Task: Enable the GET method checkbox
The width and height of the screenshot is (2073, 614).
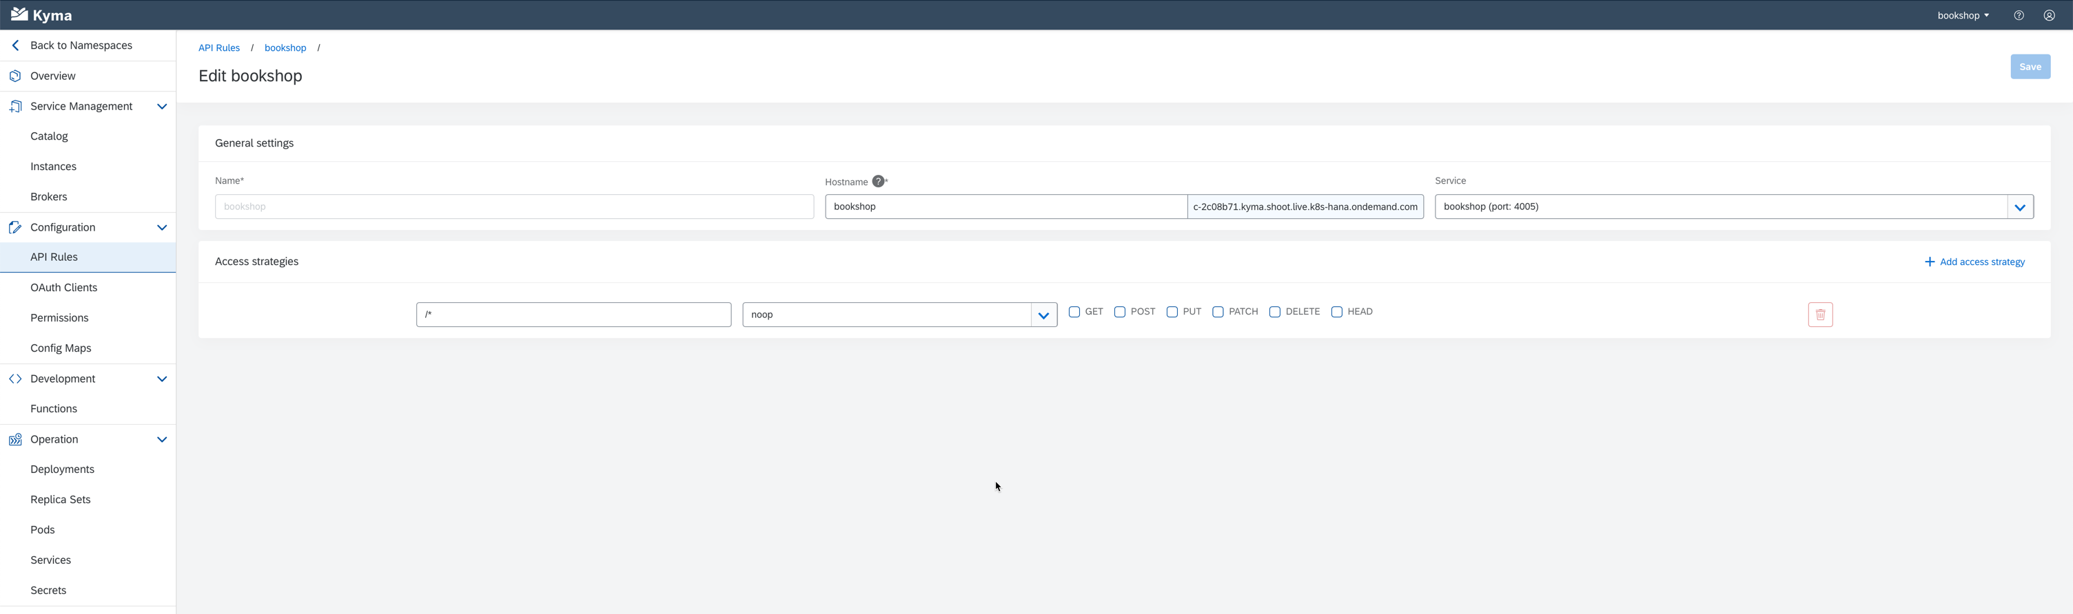Action: 1074,312
